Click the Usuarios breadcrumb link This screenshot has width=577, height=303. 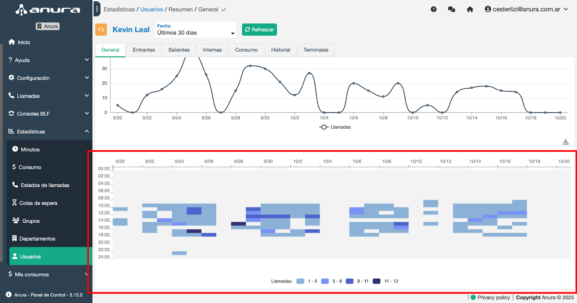(x=151, y=9)
